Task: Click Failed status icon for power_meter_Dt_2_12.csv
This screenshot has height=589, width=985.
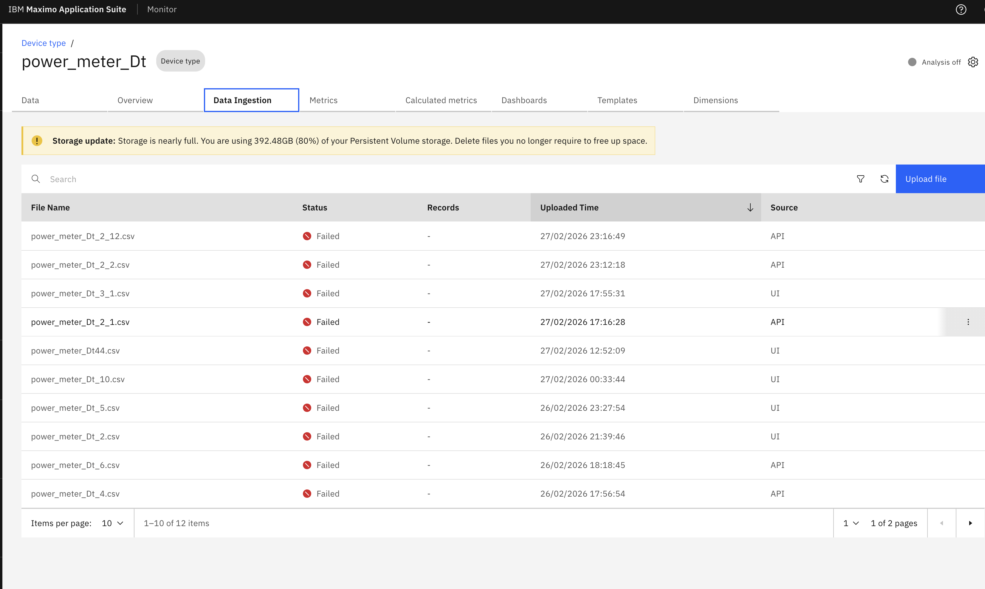Action: click(x=307, y=236)
